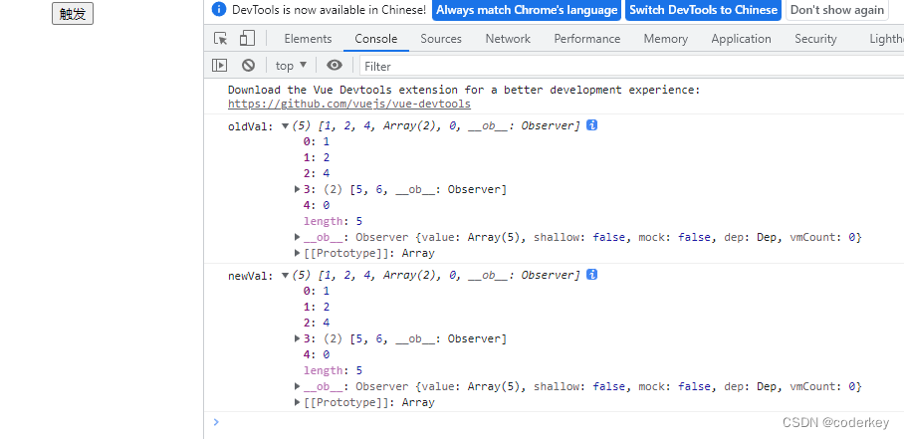This screenshot has height=439, width=904.
Task: Open live expression with the eye icon
Action: pos(335,65)
